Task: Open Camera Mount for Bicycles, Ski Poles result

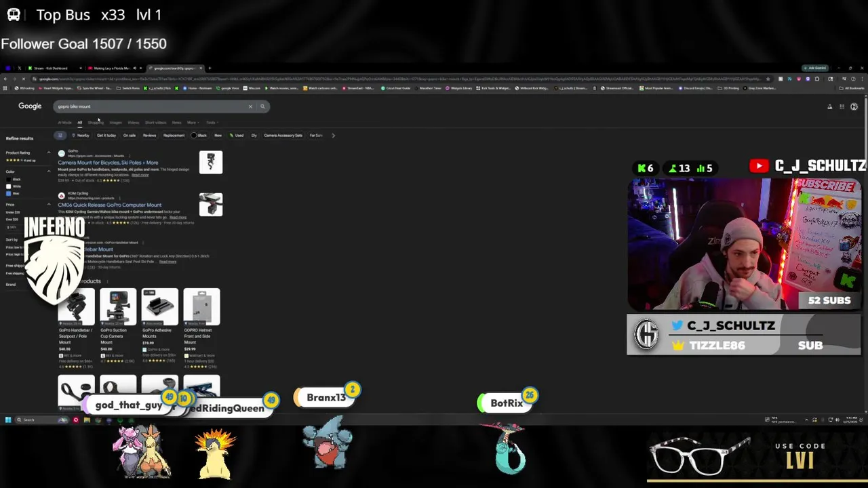Action: point(108,163)
